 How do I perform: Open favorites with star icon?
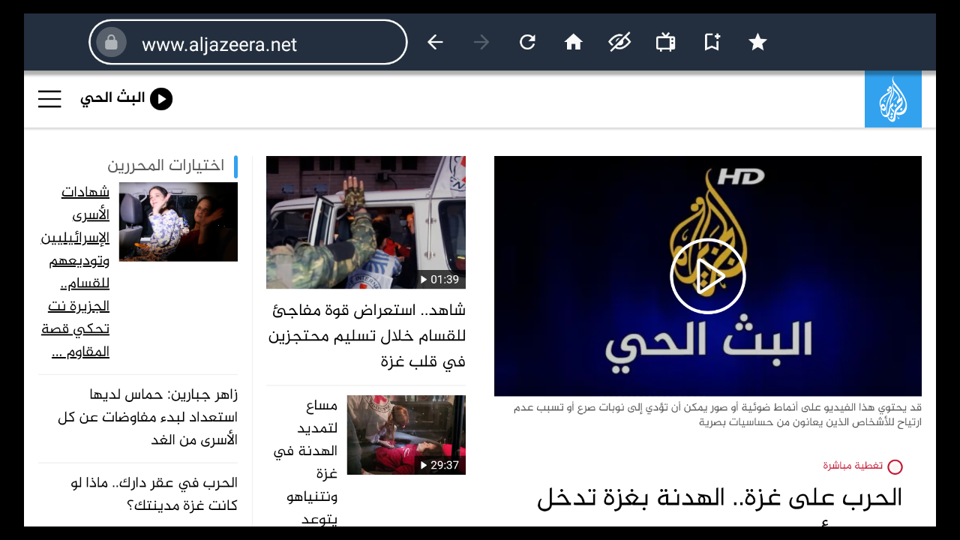[757, 42]
